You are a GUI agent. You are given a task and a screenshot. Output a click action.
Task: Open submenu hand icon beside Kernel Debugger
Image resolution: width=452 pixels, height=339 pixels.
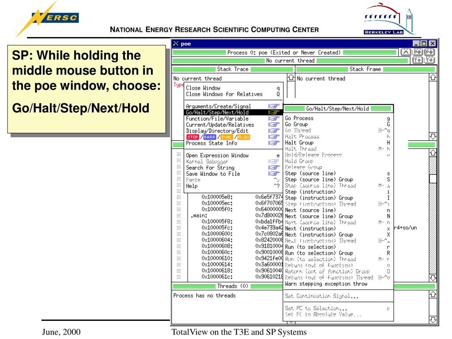(274, 162)
